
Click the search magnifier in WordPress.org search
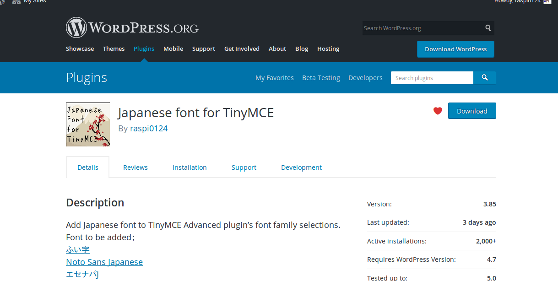tap(488, 28)
